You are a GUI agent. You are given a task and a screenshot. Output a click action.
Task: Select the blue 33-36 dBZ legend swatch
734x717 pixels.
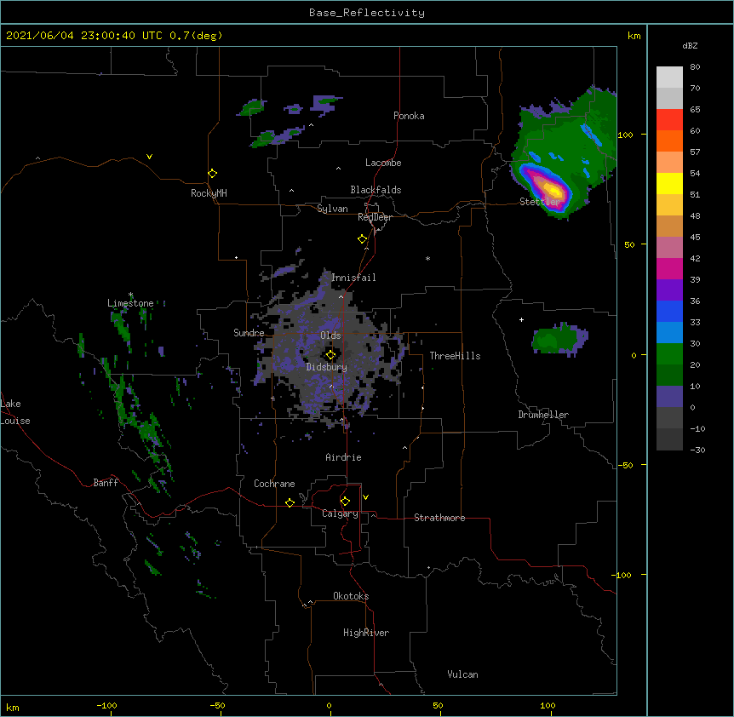(x=669, y=311)
